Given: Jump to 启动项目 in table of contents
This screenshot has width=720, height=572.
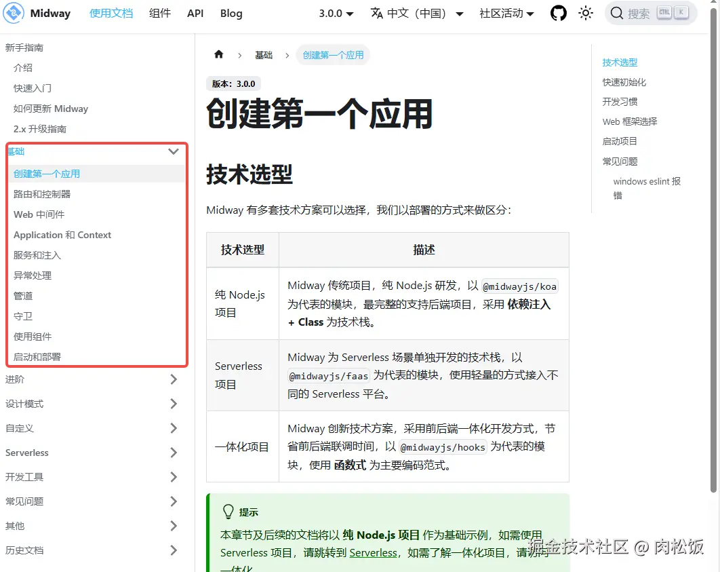Looking at the screenshot, I should coord(620,141).
